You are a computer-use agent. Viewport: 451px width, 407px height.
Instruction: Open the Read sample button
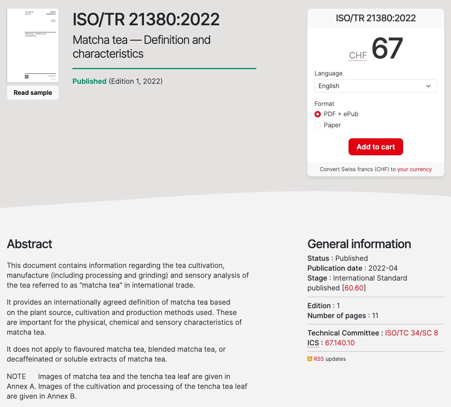pyautogui.click(x=33, y=92)
